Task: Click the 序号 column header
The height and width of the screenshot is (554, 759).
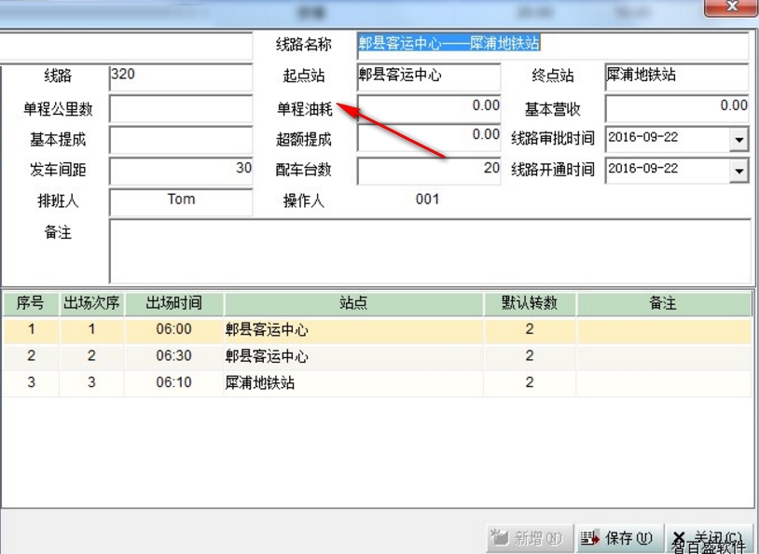Action: pos(31,303)
